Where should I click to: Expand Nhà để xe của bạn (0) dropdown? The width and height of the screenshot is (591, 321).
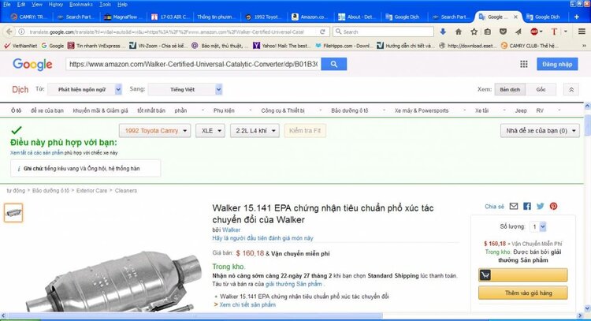(x=540, y=131)
